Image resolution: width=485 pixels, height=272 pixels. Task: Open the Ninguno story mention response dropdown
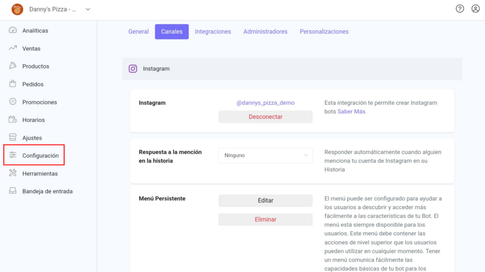coord(265,155)
